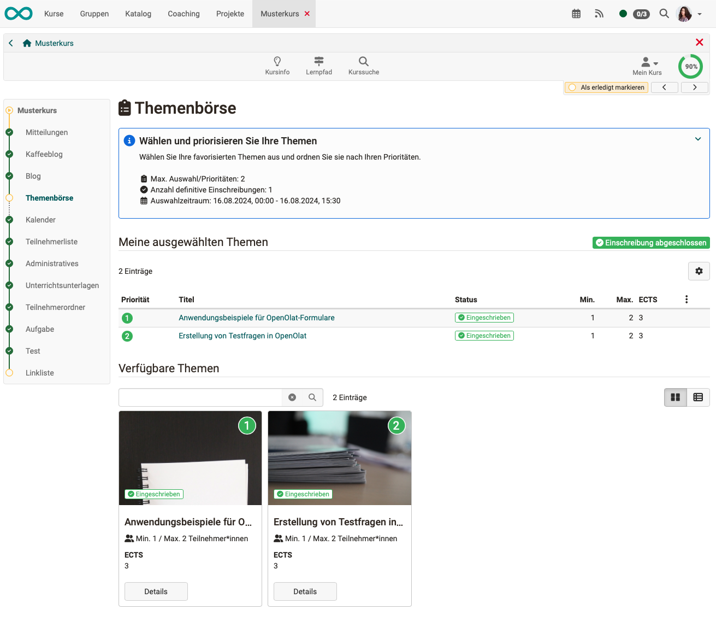Image resolution: width=716 pixels, height=627 pixels.
Task: Open the Mein Kurs dropdown
Action: coord(648,66)
